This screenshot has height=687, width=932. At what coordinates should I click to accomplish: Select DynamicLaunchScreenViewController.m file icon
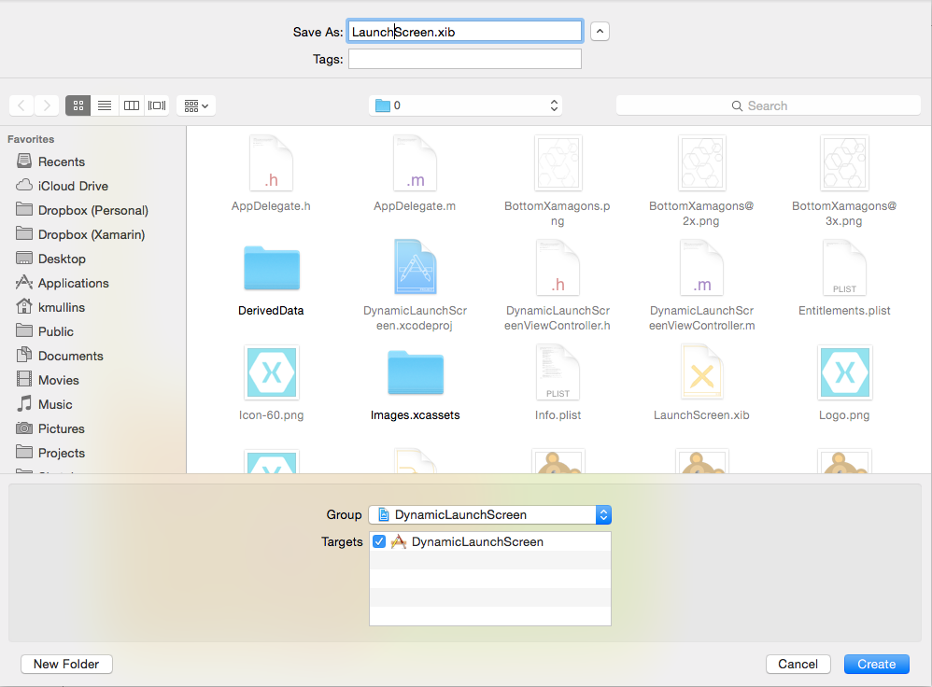pyautogui.click(x=702, y=268)
